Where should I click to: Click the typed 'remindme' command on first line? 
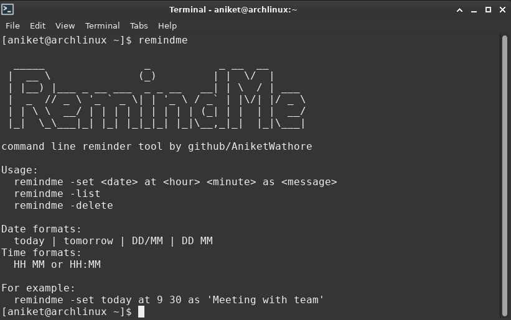pos(163,40)
